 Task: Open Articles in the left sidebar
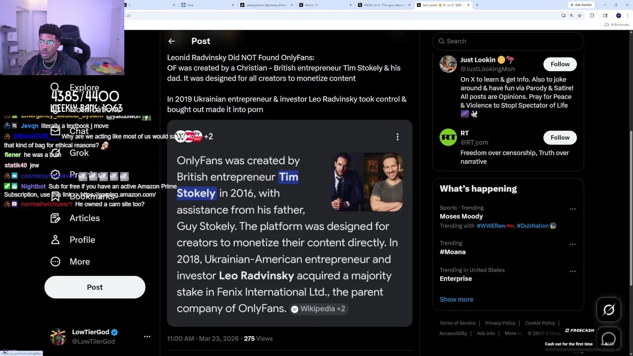coord(85,218)
